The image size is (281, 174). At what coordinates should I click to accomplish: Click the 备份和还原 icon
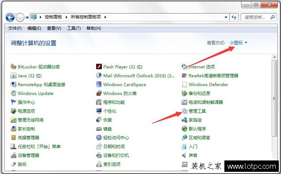click(184, 93)
